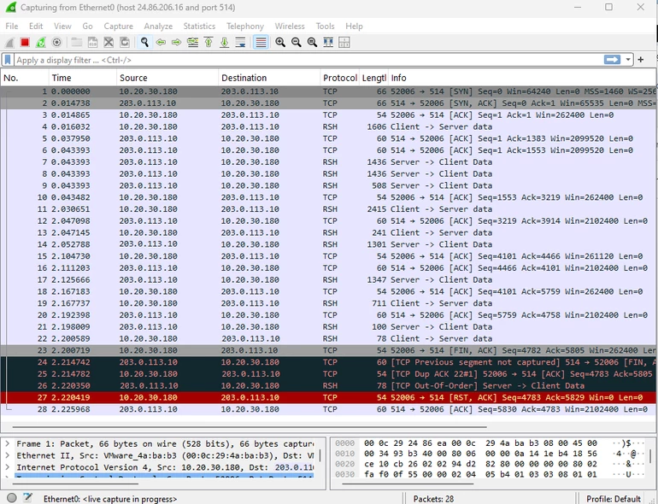The height and width of the screenshot is (504, 658).
Task: Sort by the Protocol column header
Action: 340,78
